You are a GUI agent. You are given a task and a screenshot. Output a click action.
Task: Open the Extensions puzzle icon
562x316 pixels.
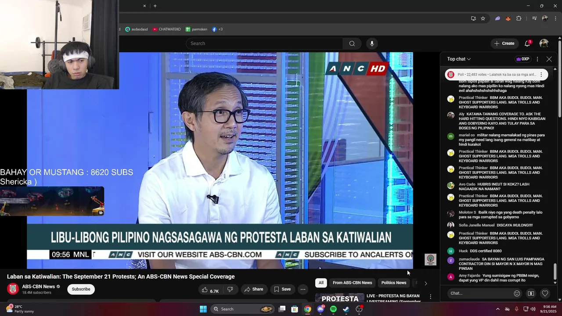(x=519, y=18)
